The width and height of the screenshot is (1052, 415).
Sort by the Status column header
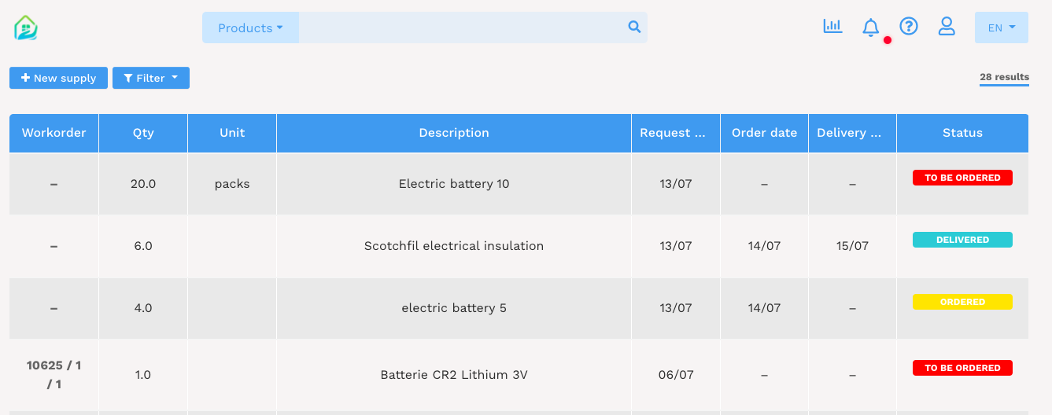[x=962, y=133]
